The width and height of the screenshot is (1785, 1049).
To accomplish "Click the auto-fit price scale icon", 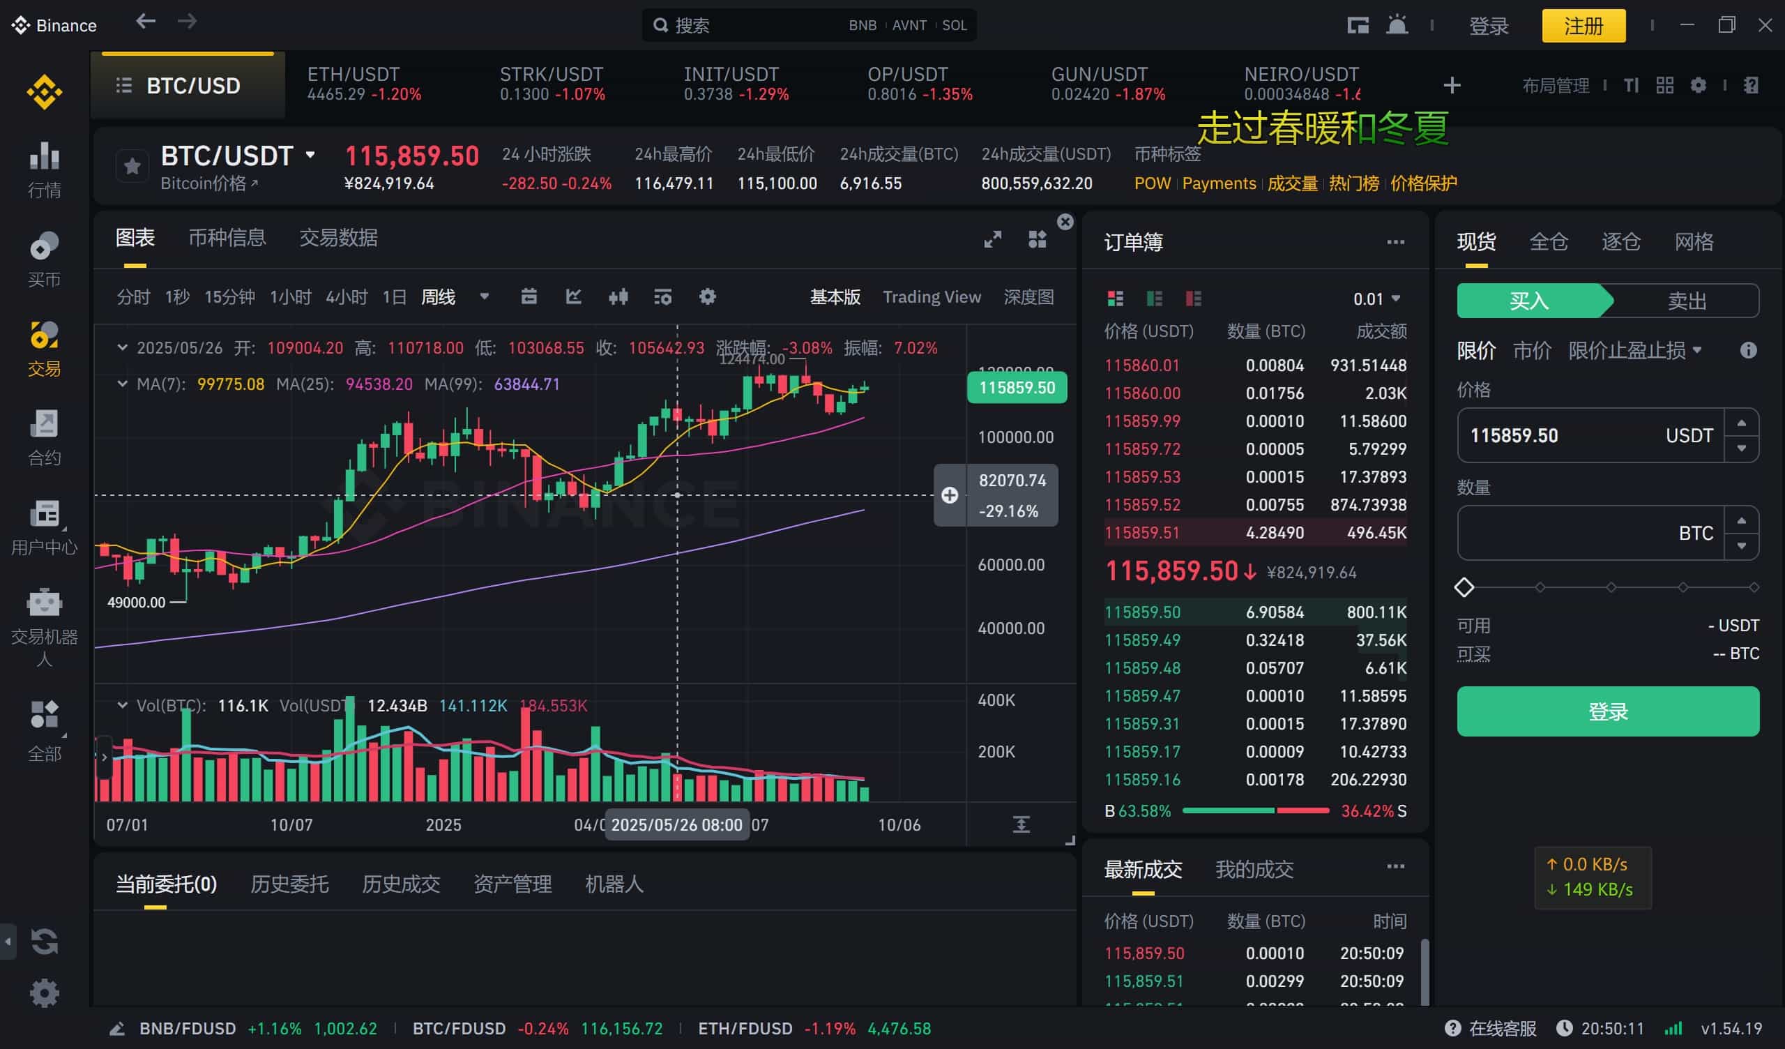I will pos(1021,824).
